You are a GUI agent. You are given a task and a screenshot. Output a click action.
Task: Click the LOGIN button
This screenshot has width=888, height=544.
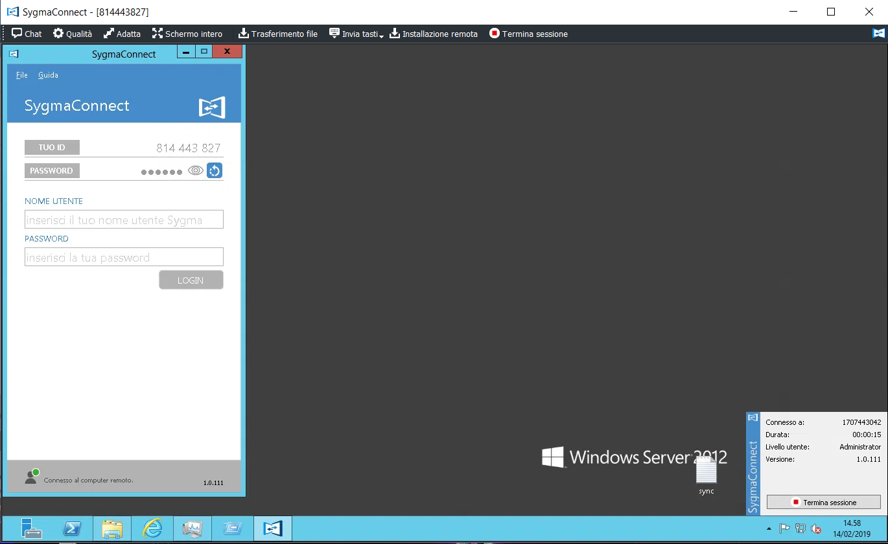[191, 280]
